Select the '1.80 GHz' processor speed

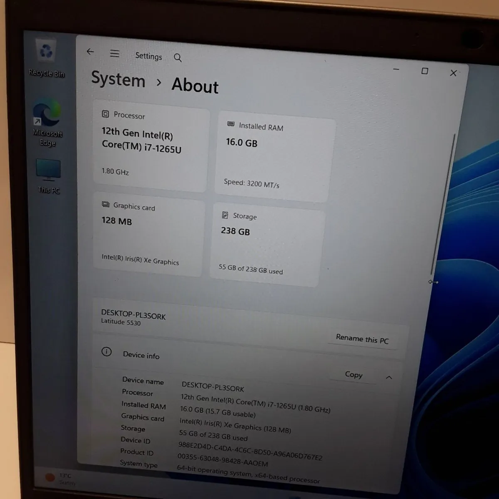point(115,171)
